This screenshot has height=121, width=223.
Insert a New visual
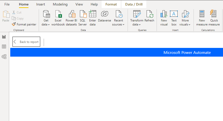pos(164,18)
